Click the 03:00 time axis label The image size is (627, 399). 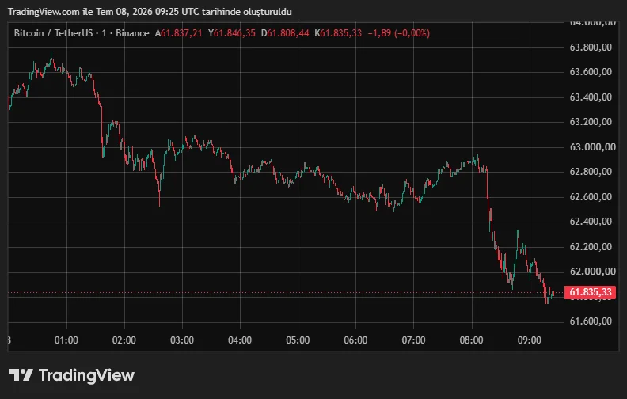pos(182,340)
